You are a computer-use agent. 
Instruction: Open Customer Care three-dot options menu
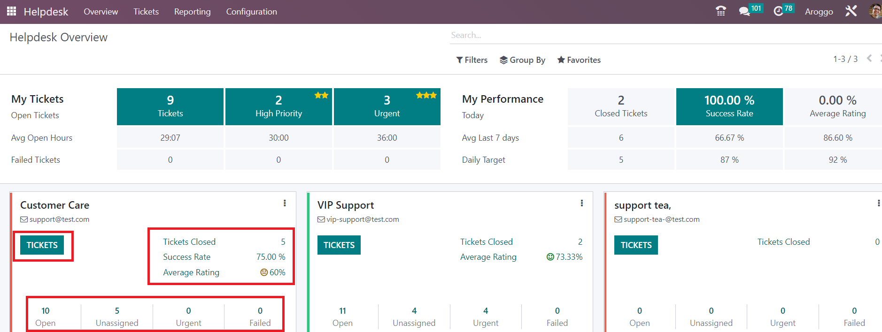coord(285,203)
